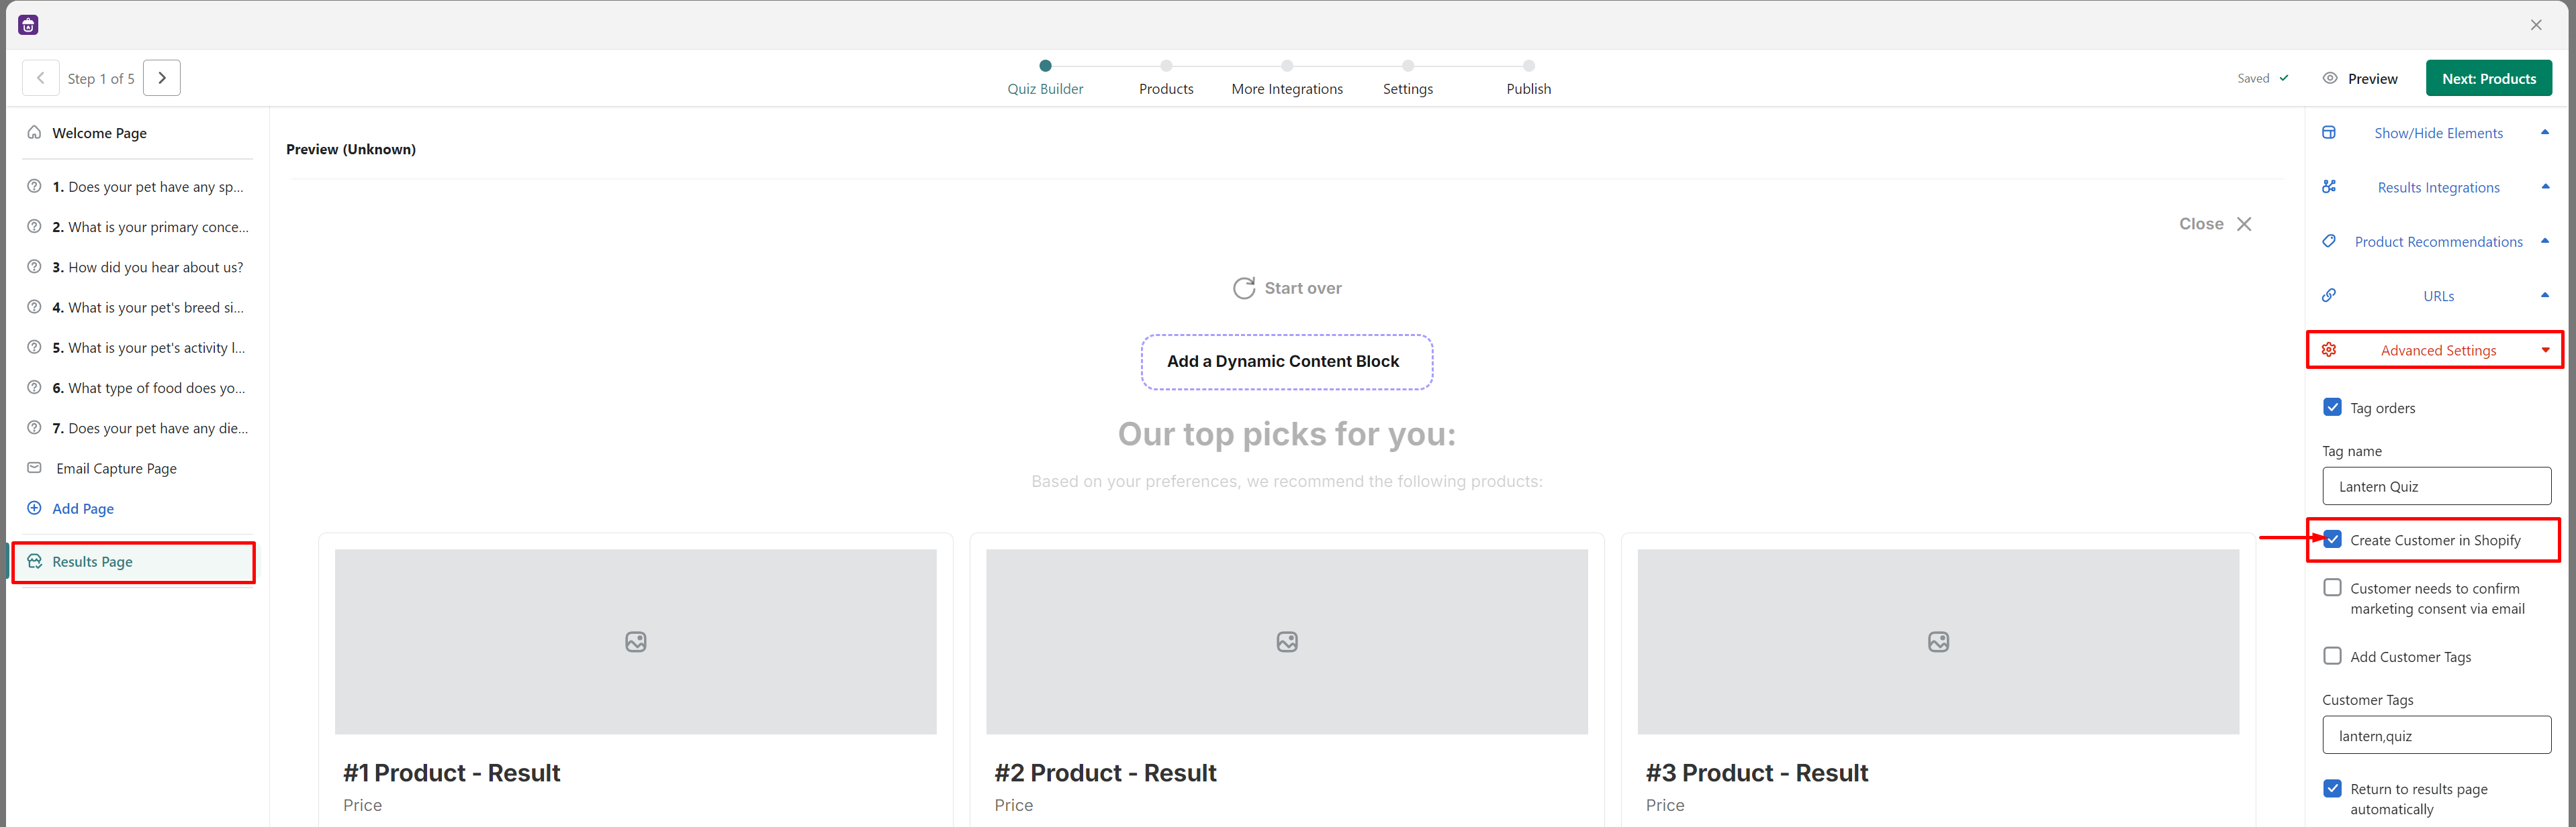Click question icon for 'What is your pet's activity l...'
2576x827 pixels.
click(34, 347)
